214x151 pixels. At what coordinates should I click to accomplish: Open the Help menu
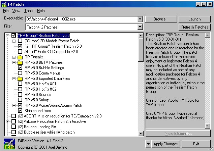[x=41, y=11]
